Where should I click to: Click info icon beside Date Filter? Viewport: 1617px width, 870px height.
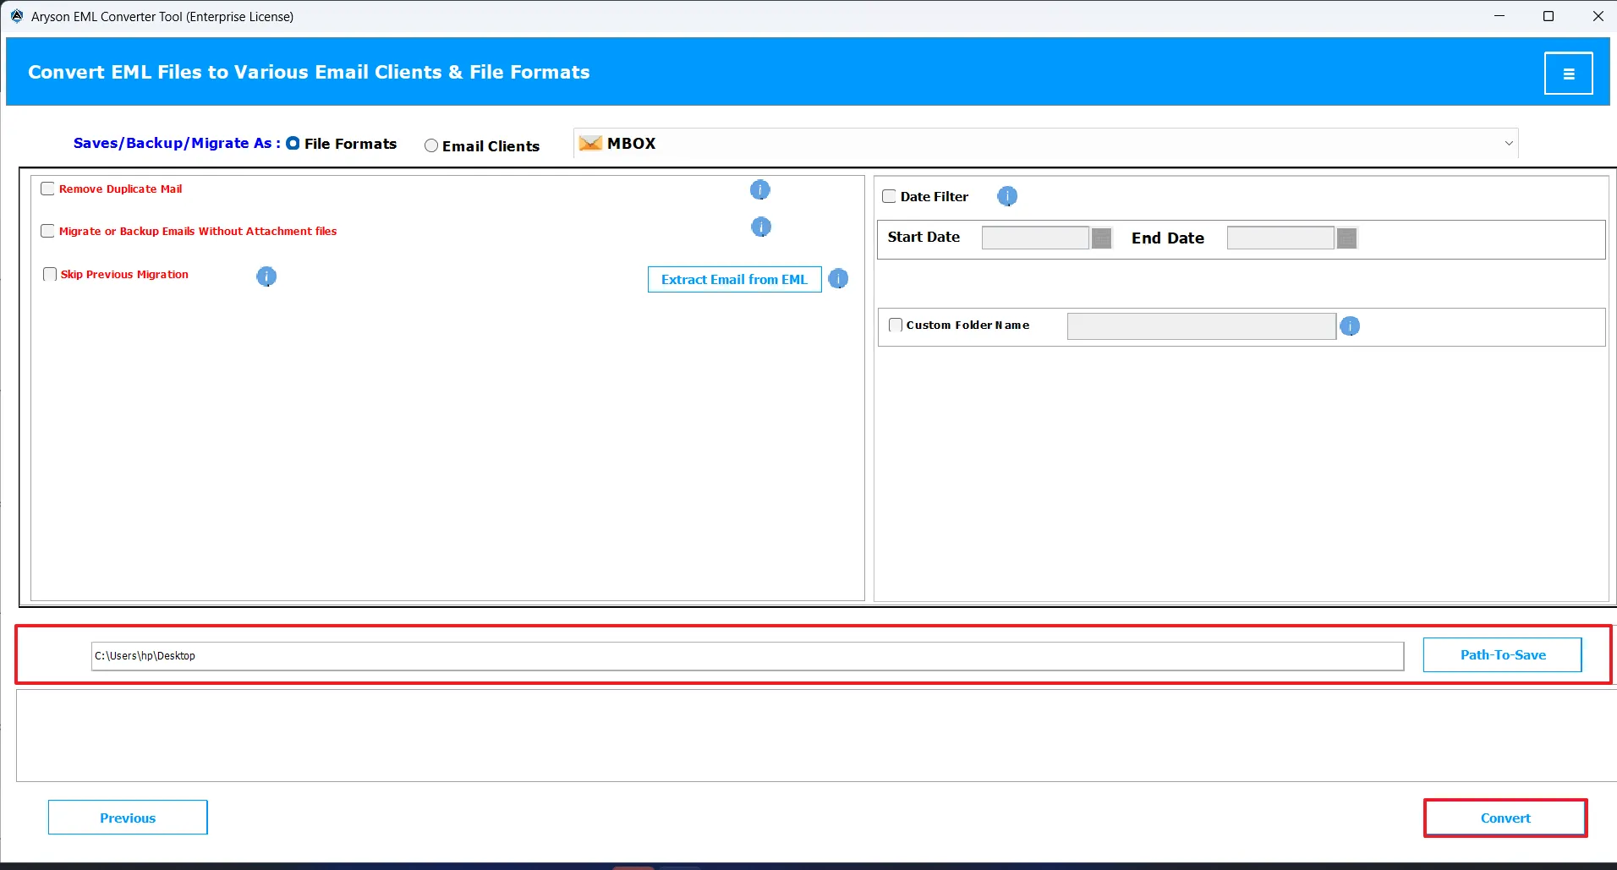pos(1007,197)
